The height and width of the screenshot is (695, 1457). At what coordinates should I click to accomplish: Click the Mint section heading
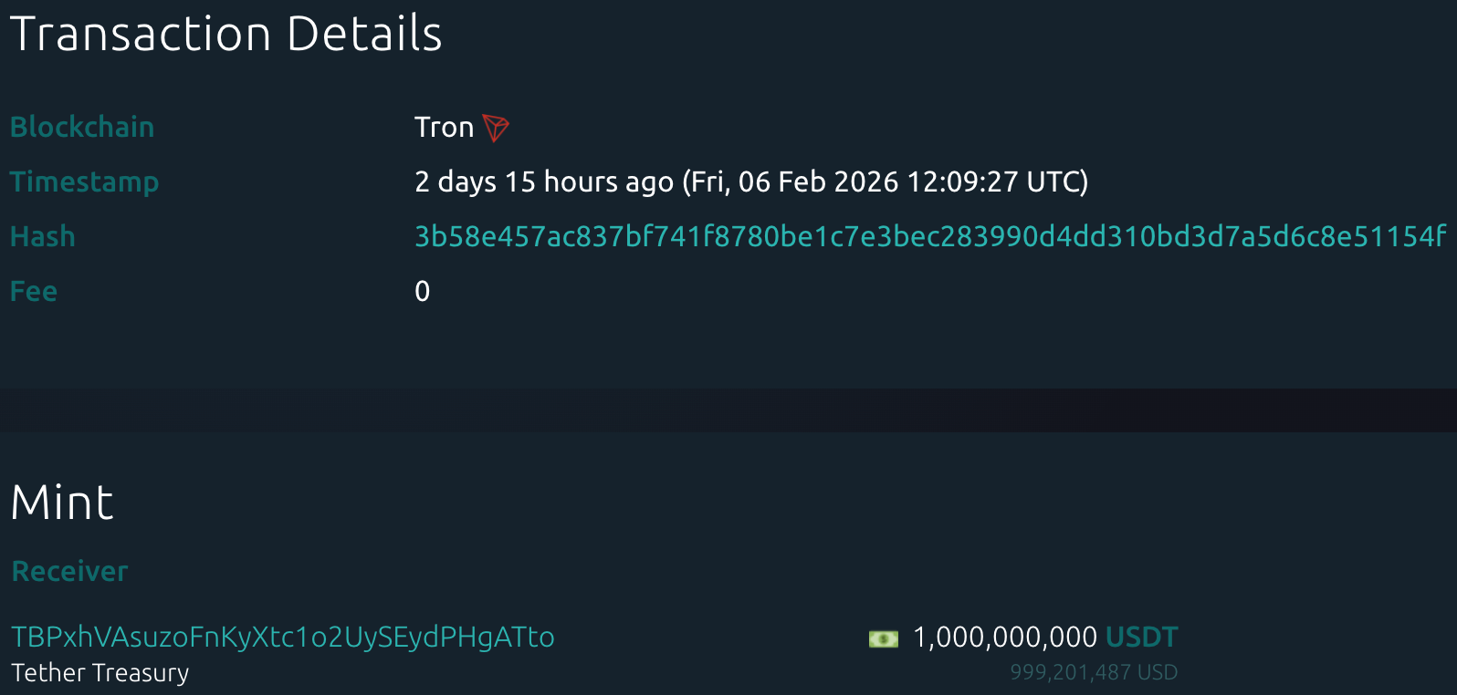point(62,503)
